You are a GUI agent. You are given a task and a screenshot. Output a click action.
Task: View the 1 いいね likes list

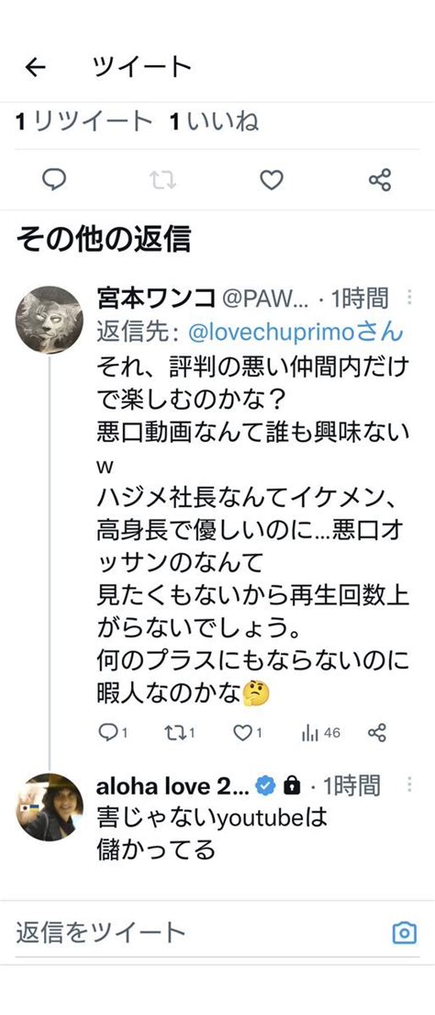214,121
